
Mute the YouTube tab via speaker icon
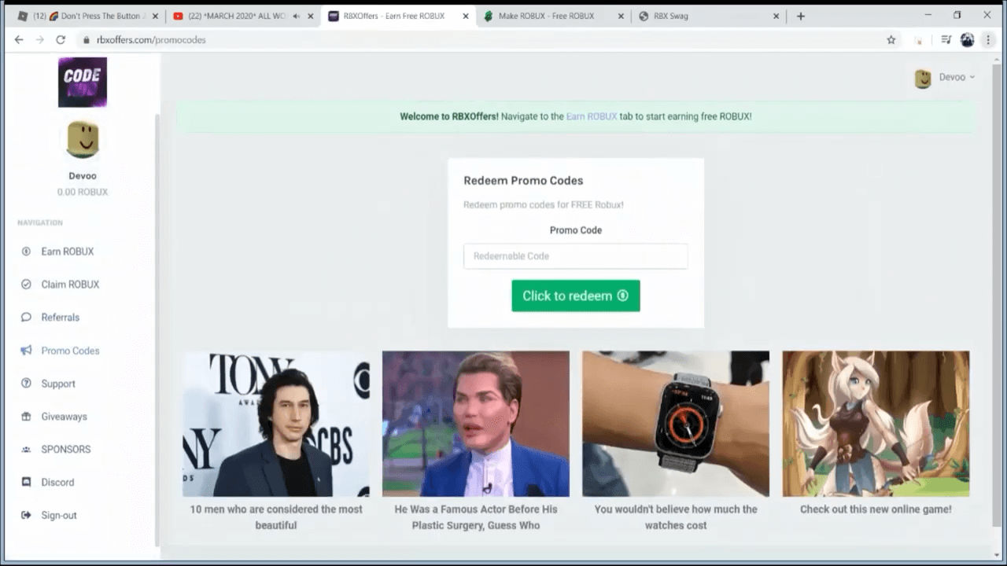296,16
